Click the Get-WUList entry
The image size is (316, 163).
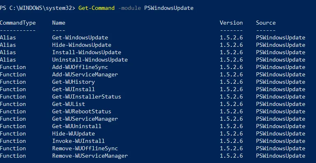pos(69,104)
